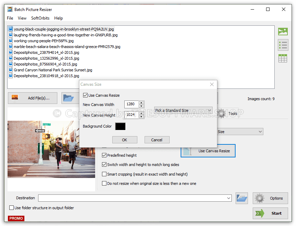This screenshot has height=226, width=296.
Task: Expand the Destination path dropdown
Action: click(229, 198)
